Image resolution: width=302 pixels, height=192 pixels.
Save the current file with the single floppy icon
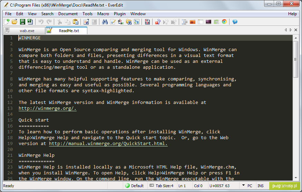pos(22,22)
